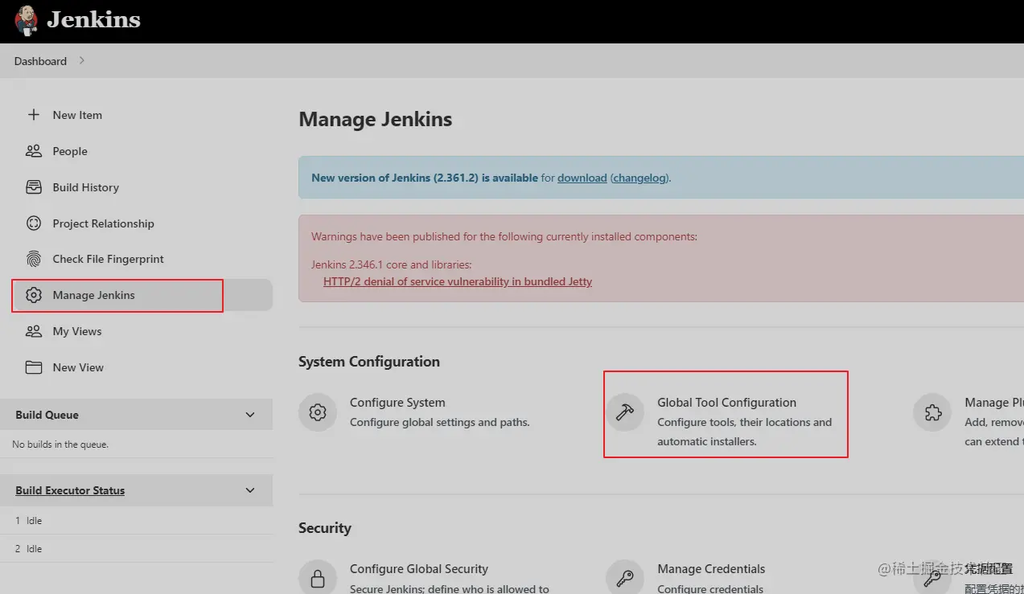Viewport: 1024px width, 594px height.
Task: Open the Manage Plugins title link
Action: 994,403
